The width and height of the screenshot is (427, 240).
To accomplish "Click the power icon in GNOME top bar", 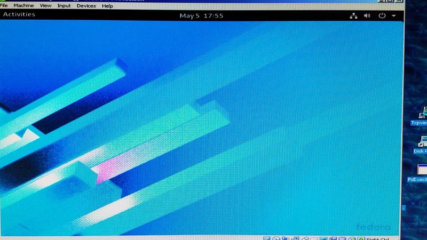I will coord(382,15).
